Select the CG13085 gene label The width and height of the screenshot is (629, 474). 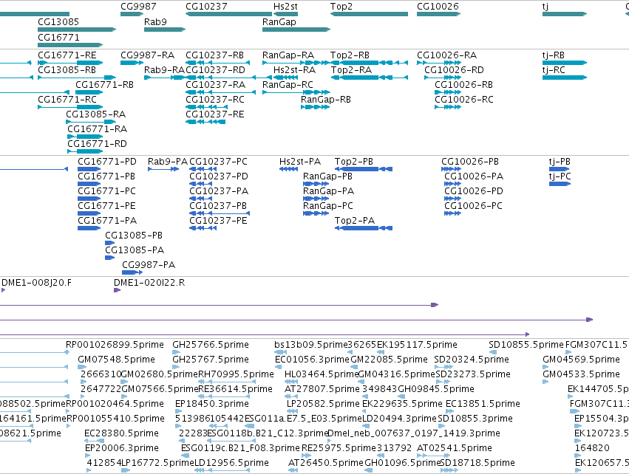pyautogui.click(x=58, y=22)
